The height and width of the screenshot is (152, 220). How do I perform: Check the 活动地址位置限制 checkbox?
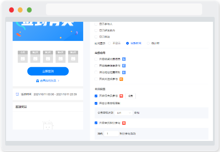point(96,72)
